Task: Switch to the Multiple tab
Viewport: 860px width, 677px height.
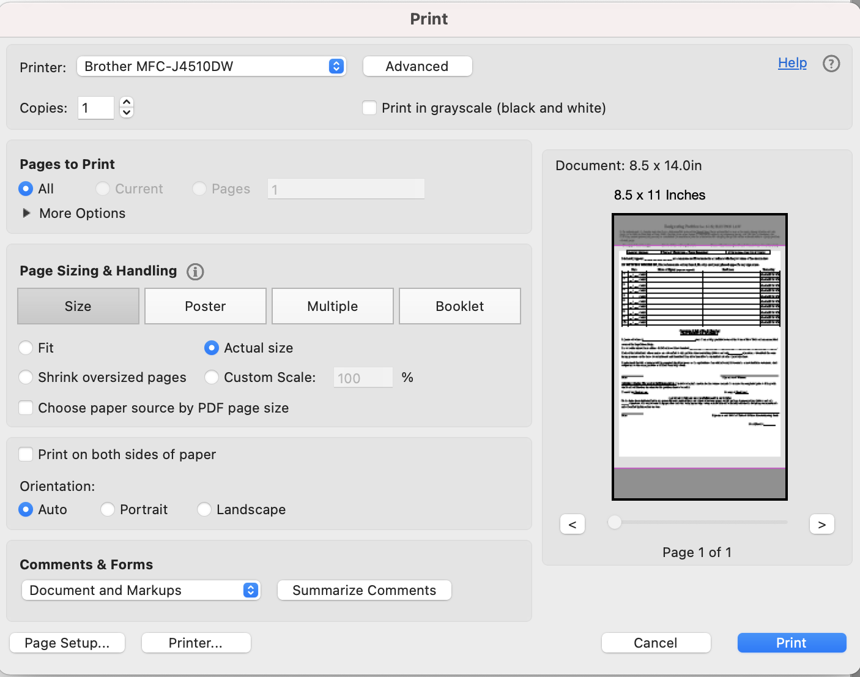Action: [x=333, y=306]
